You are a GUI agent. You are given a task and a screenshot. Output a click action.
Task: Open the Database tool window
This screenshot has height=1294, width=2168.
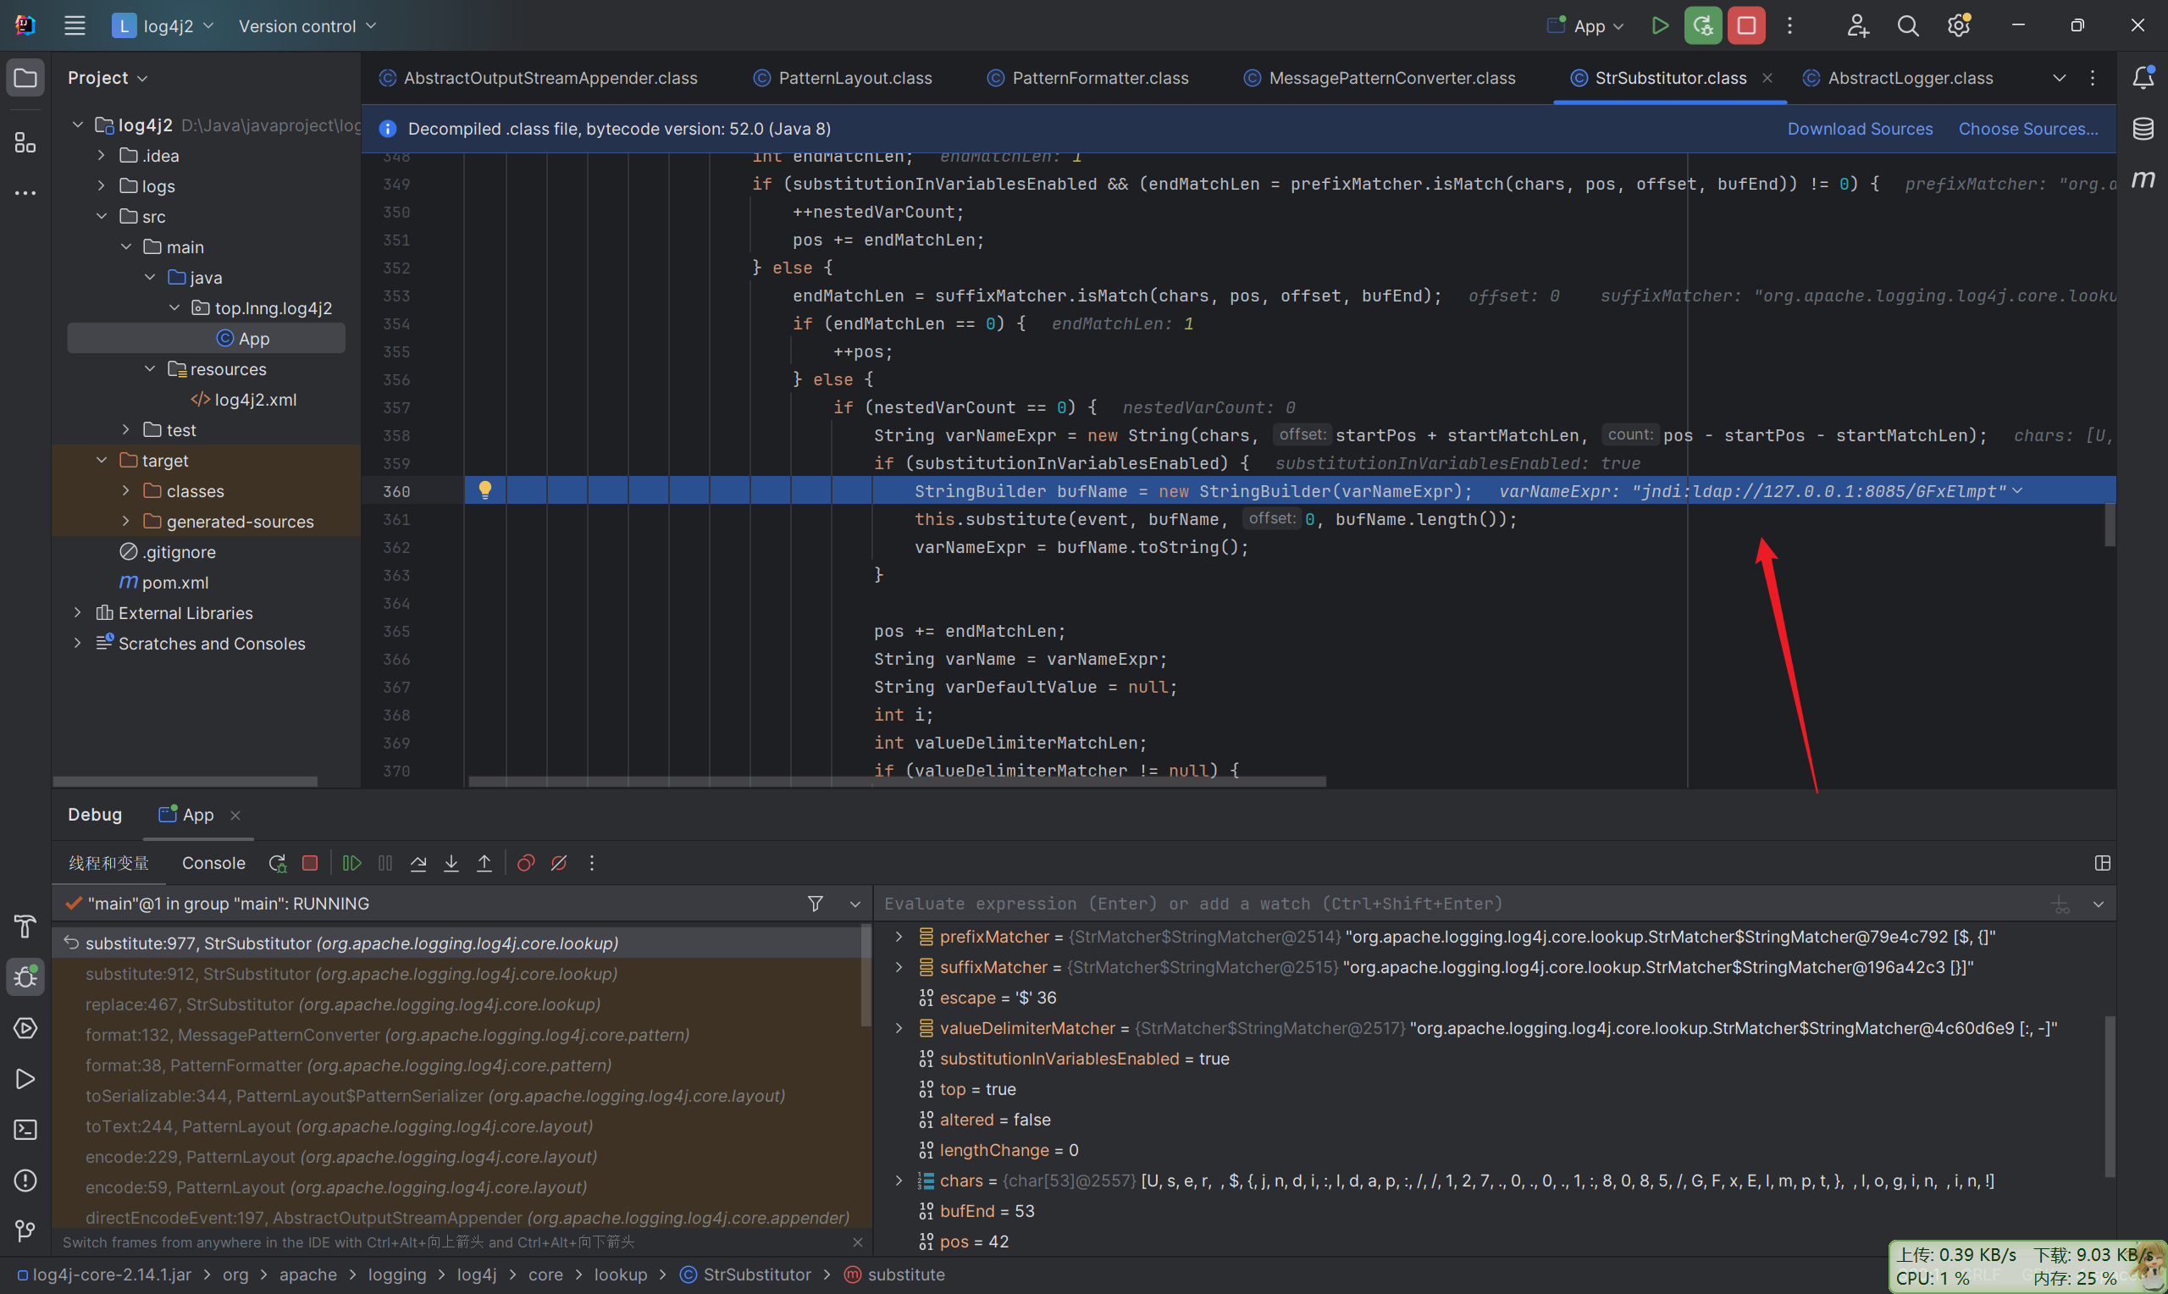point(2143,129)
